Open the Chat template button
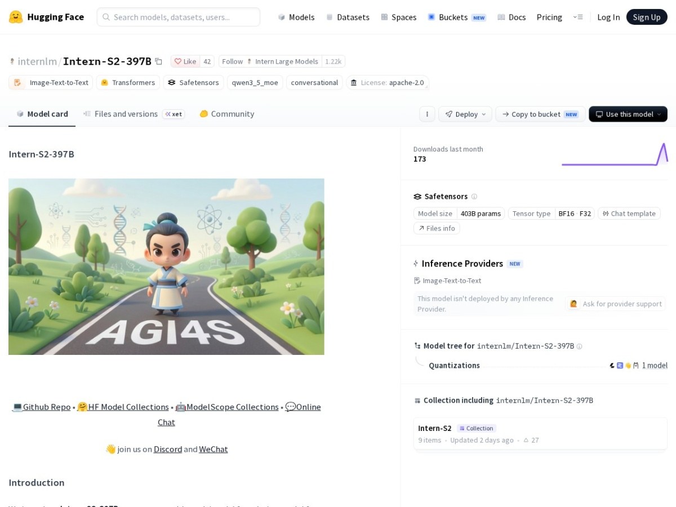676x507 pixels. pos(629,214)
